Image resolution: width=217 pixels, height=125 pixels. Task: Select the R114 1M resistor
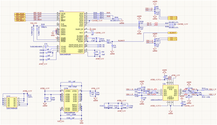coord(100,40)
